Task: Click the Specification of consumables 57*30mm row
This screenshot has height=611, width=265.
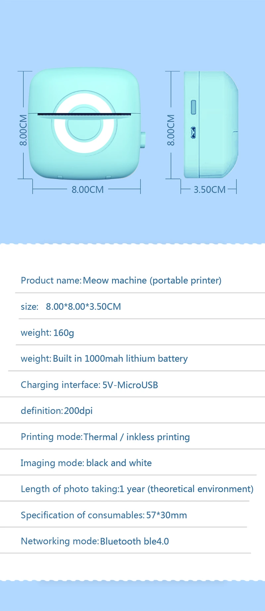Action: [124, 515]
